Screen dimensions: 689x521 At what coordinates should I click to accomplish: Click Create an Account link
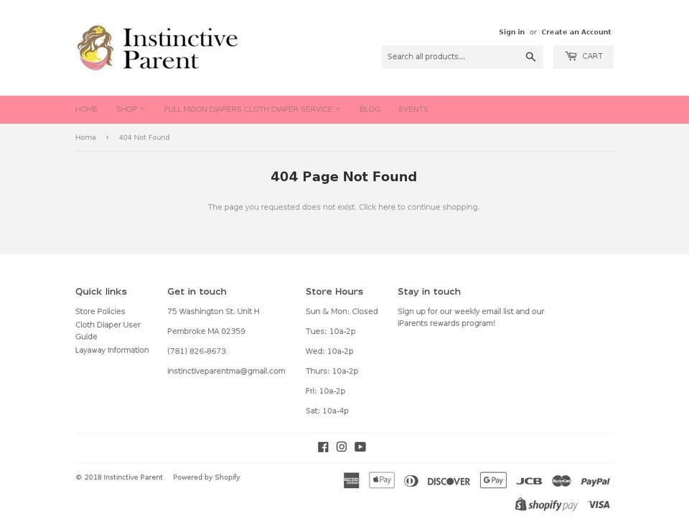(x=576, y=32)
